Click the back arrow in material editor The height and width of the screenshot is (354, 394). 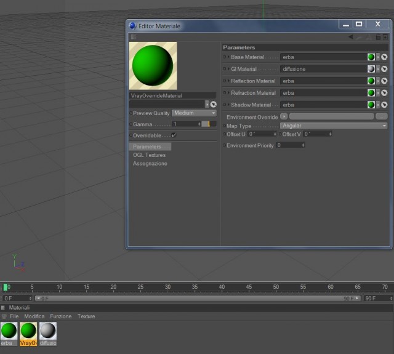[351, 37]
